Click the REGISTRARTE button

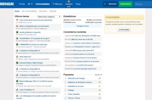126,4
